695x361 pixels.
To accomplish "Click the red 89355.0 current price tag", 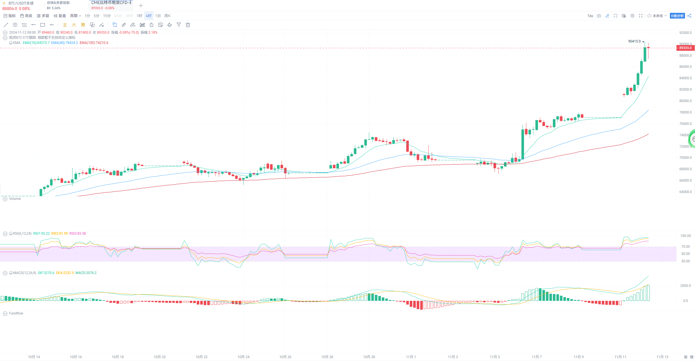I will click(x=685, y=48).
